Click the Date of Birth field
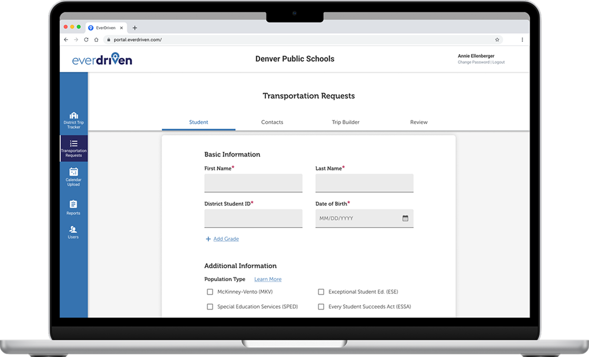Viewport: 589px width, 357px height. [x=364, y=218]
